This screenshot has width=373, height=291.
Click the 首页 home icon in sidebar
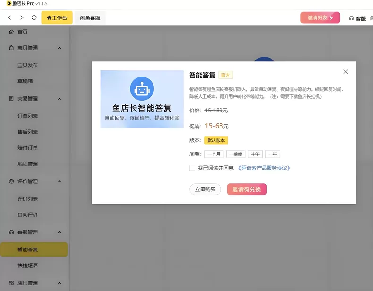click(11, 32)
